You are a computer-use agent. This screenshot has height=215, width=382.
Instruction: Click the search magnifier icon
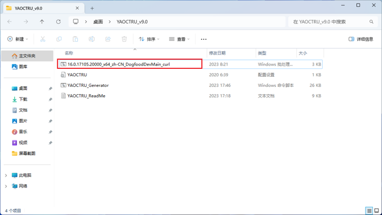(371, 22)
